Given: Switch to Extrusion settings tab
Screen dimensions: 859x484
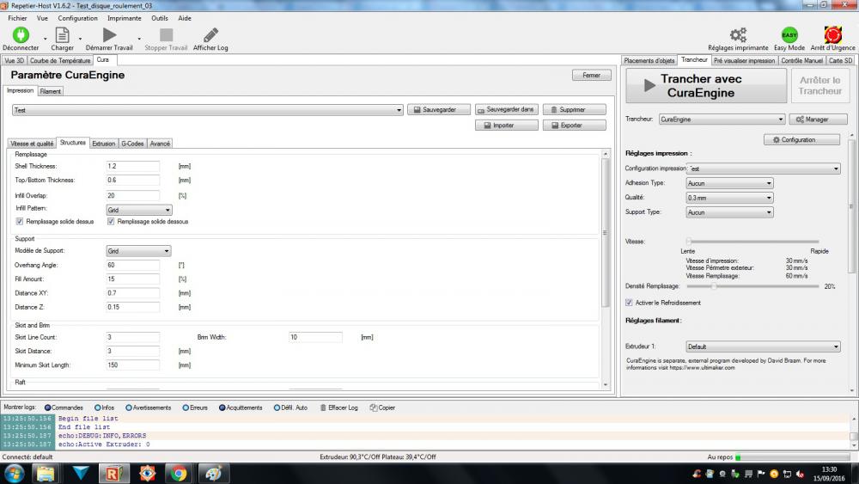Looking at the screenshot, I should (x=104, y=144).
